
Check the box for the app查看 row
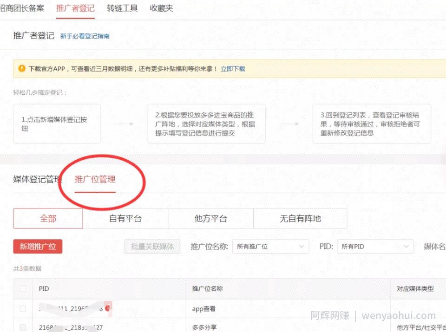click(x=23, y=308)
